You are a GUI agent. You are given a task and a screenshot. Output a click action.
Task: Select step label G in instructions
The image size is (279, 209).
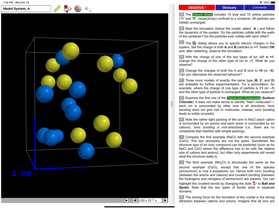click(x=181, y=98)
